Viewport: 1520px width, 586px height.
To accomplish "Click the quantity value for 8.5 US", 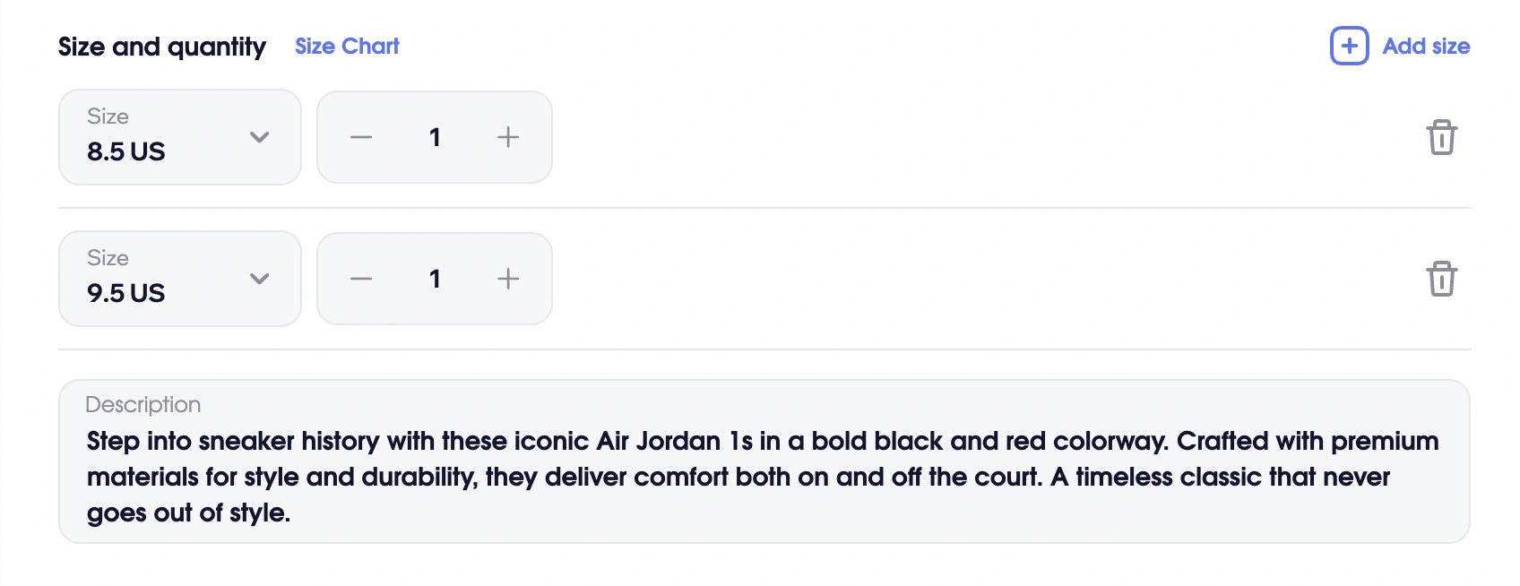I will (x=435, y=137).
